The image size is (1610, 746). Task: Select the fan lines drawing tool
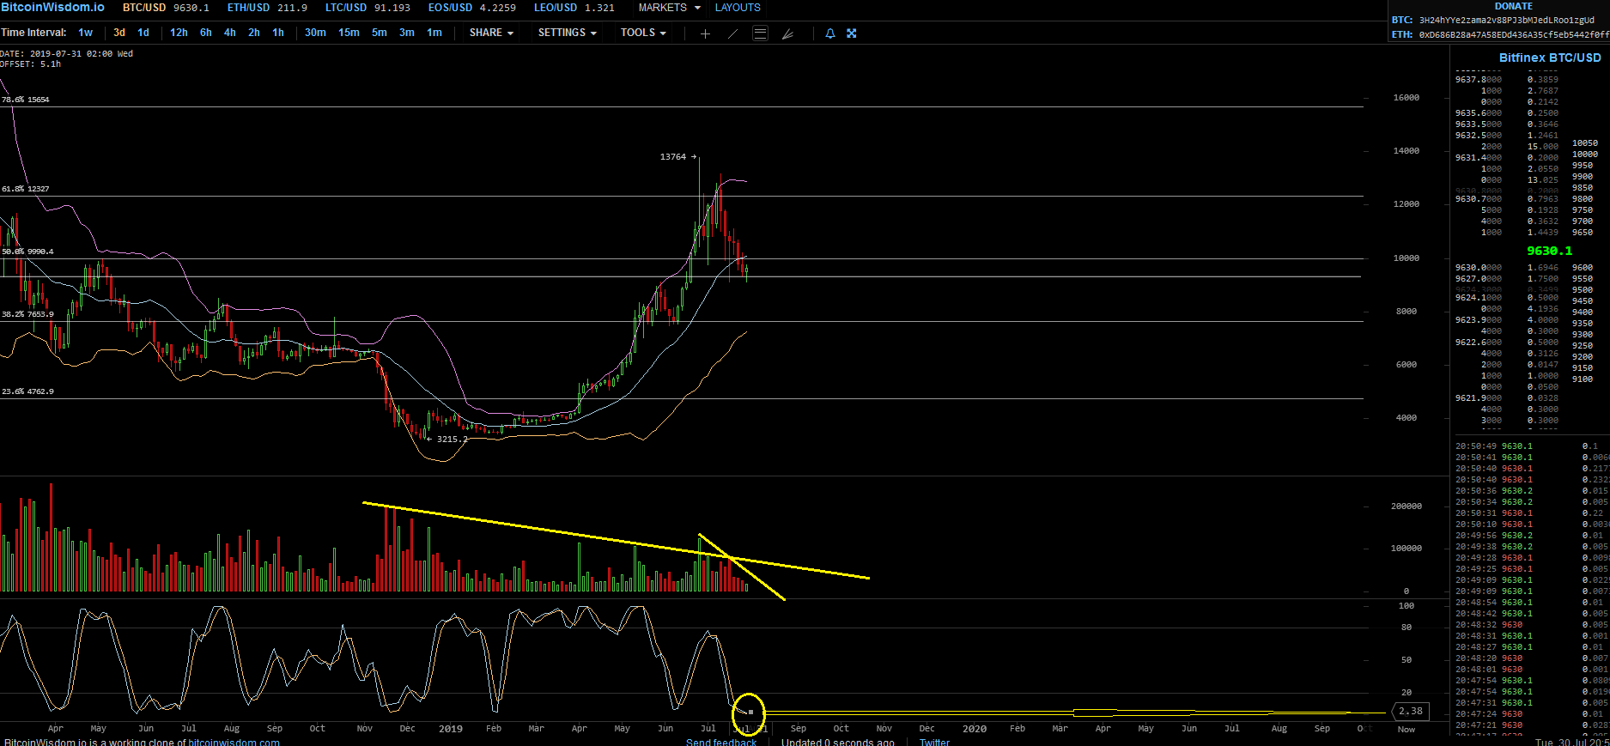787,33
